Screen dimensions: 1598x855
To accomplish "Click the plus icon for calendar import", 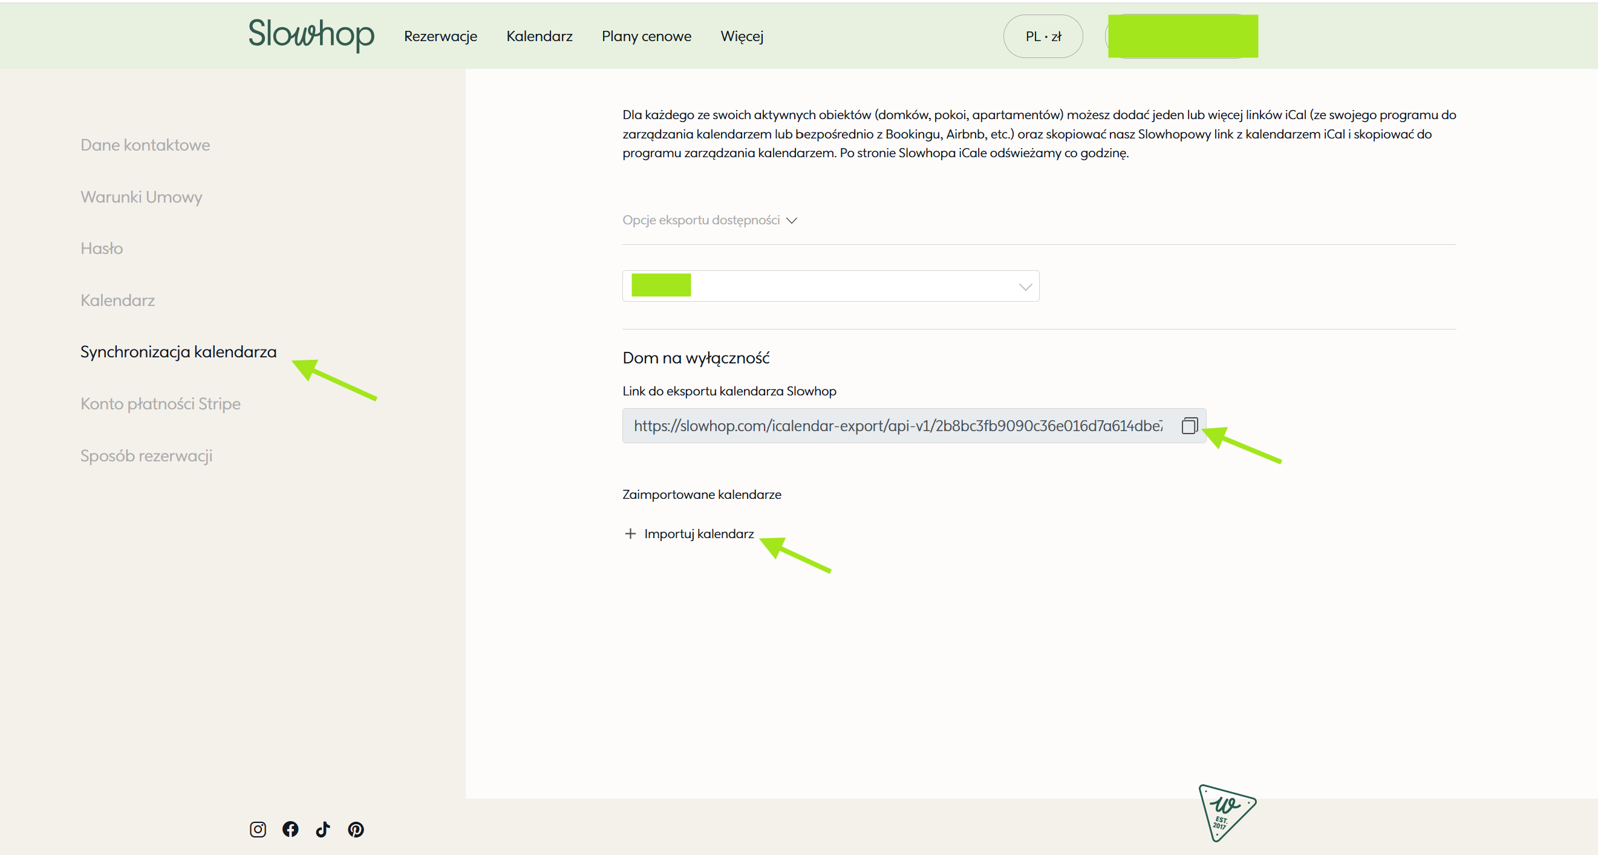I will (630, 534).
